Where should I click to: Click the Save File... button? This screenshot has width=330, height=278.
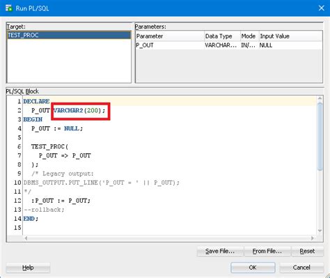point(220,252)
